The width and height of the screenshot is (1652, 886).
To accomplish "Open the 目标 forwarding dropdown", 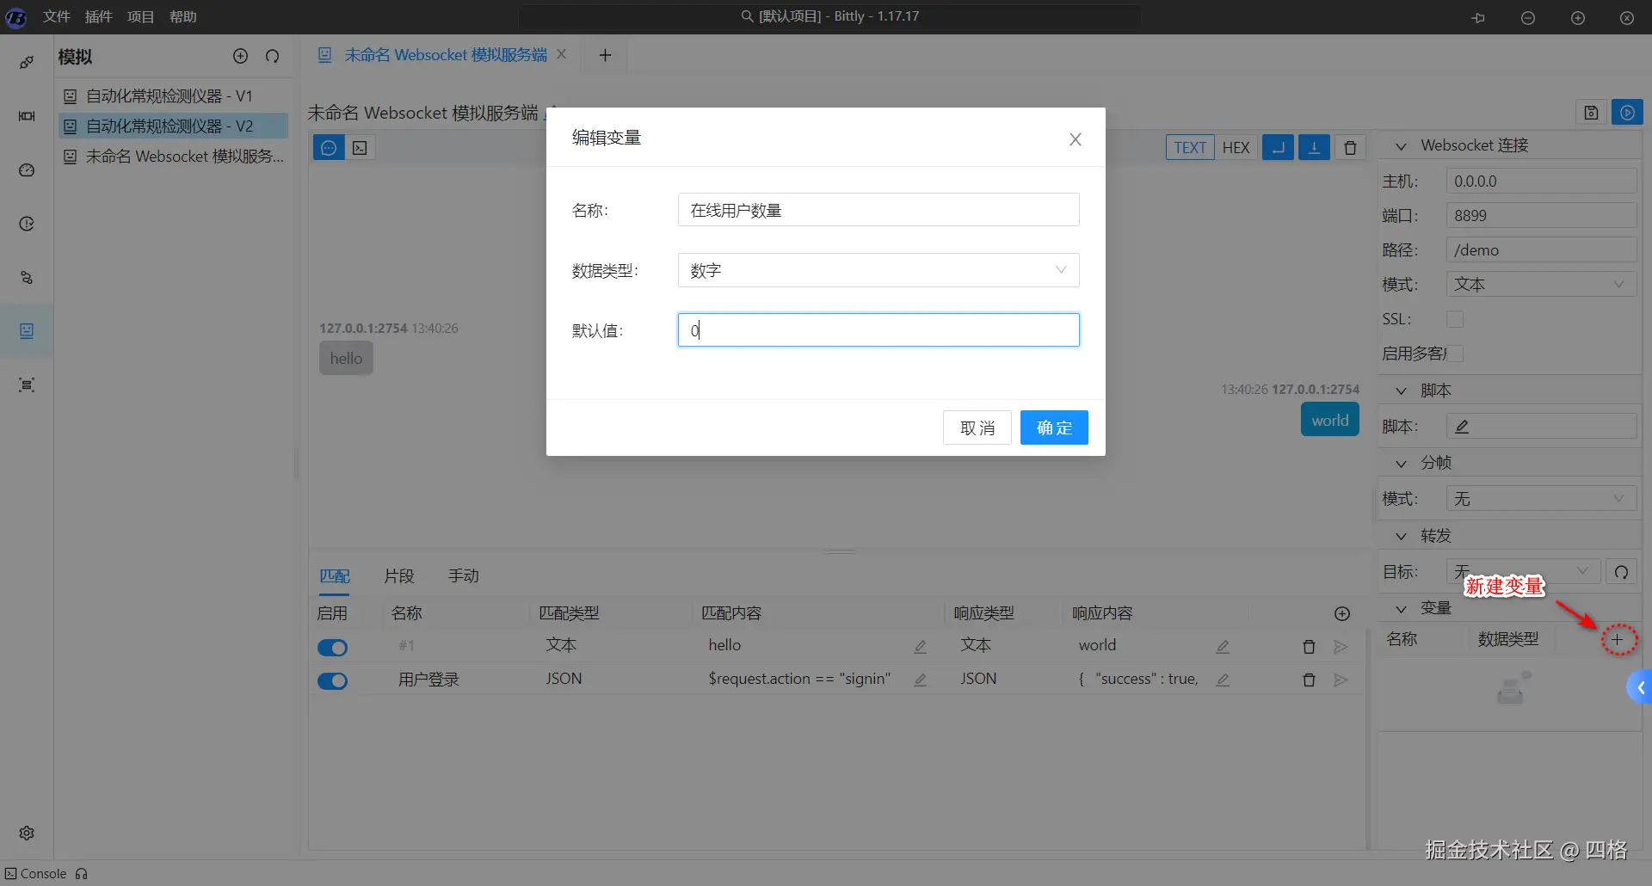I will [x=1523, y=572].
